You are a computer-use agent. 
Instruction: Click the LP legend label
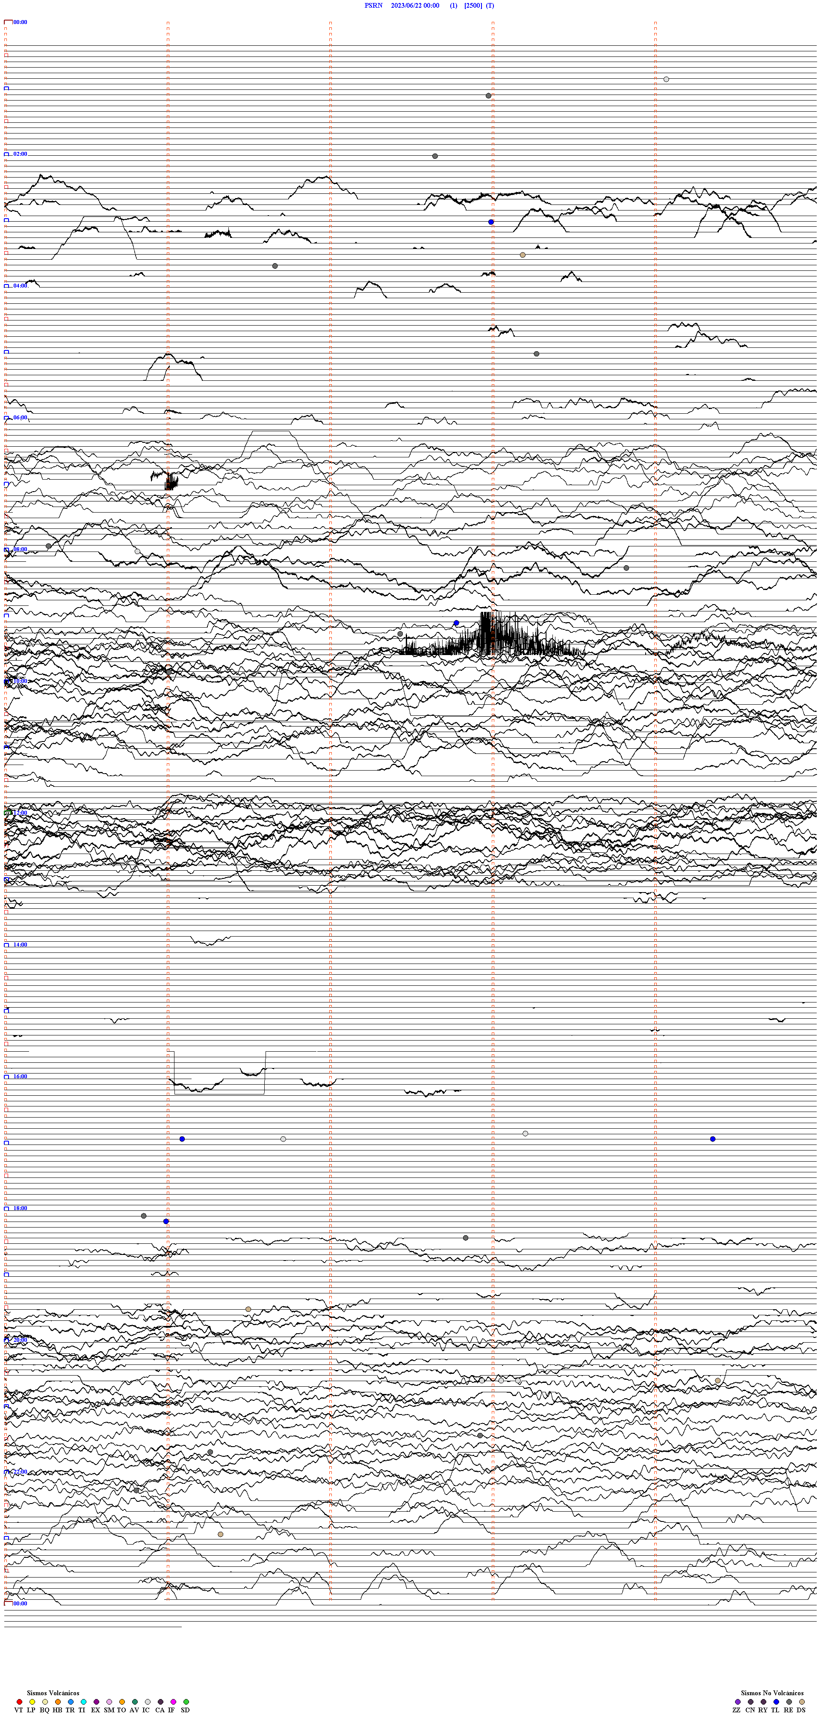tap(31, 1710)
